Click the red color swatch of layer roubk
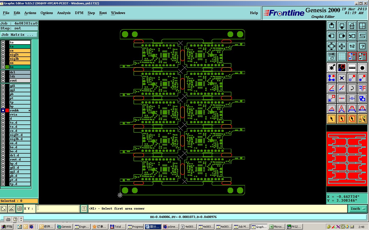 (7, 110)
